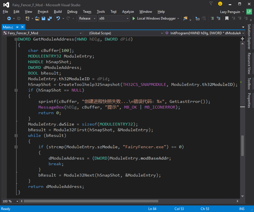
Task: Toggle INS insert mode in status bar
Action: pyautogui.click(x=242, y=209)
